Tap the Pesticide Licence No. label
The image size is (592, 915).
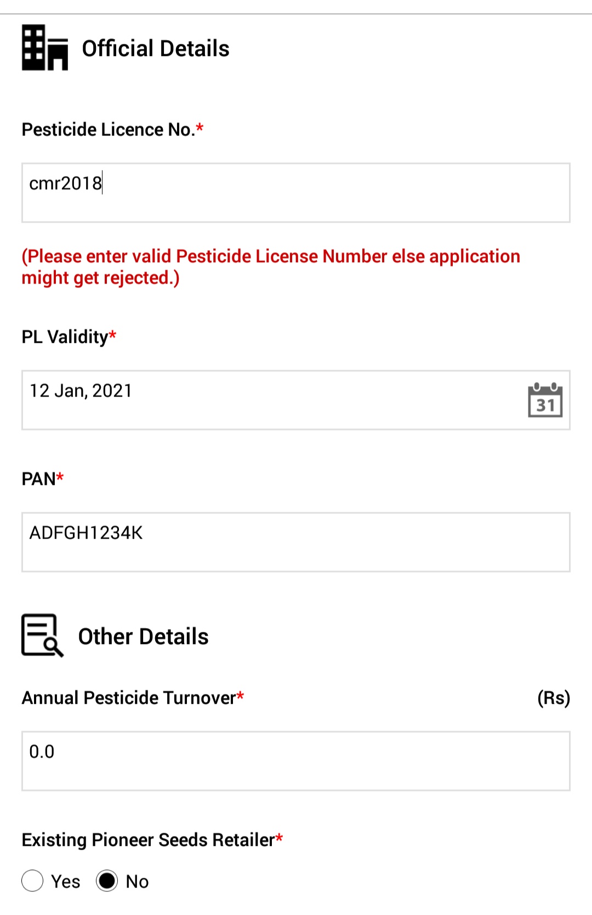(x=112, y=129)
